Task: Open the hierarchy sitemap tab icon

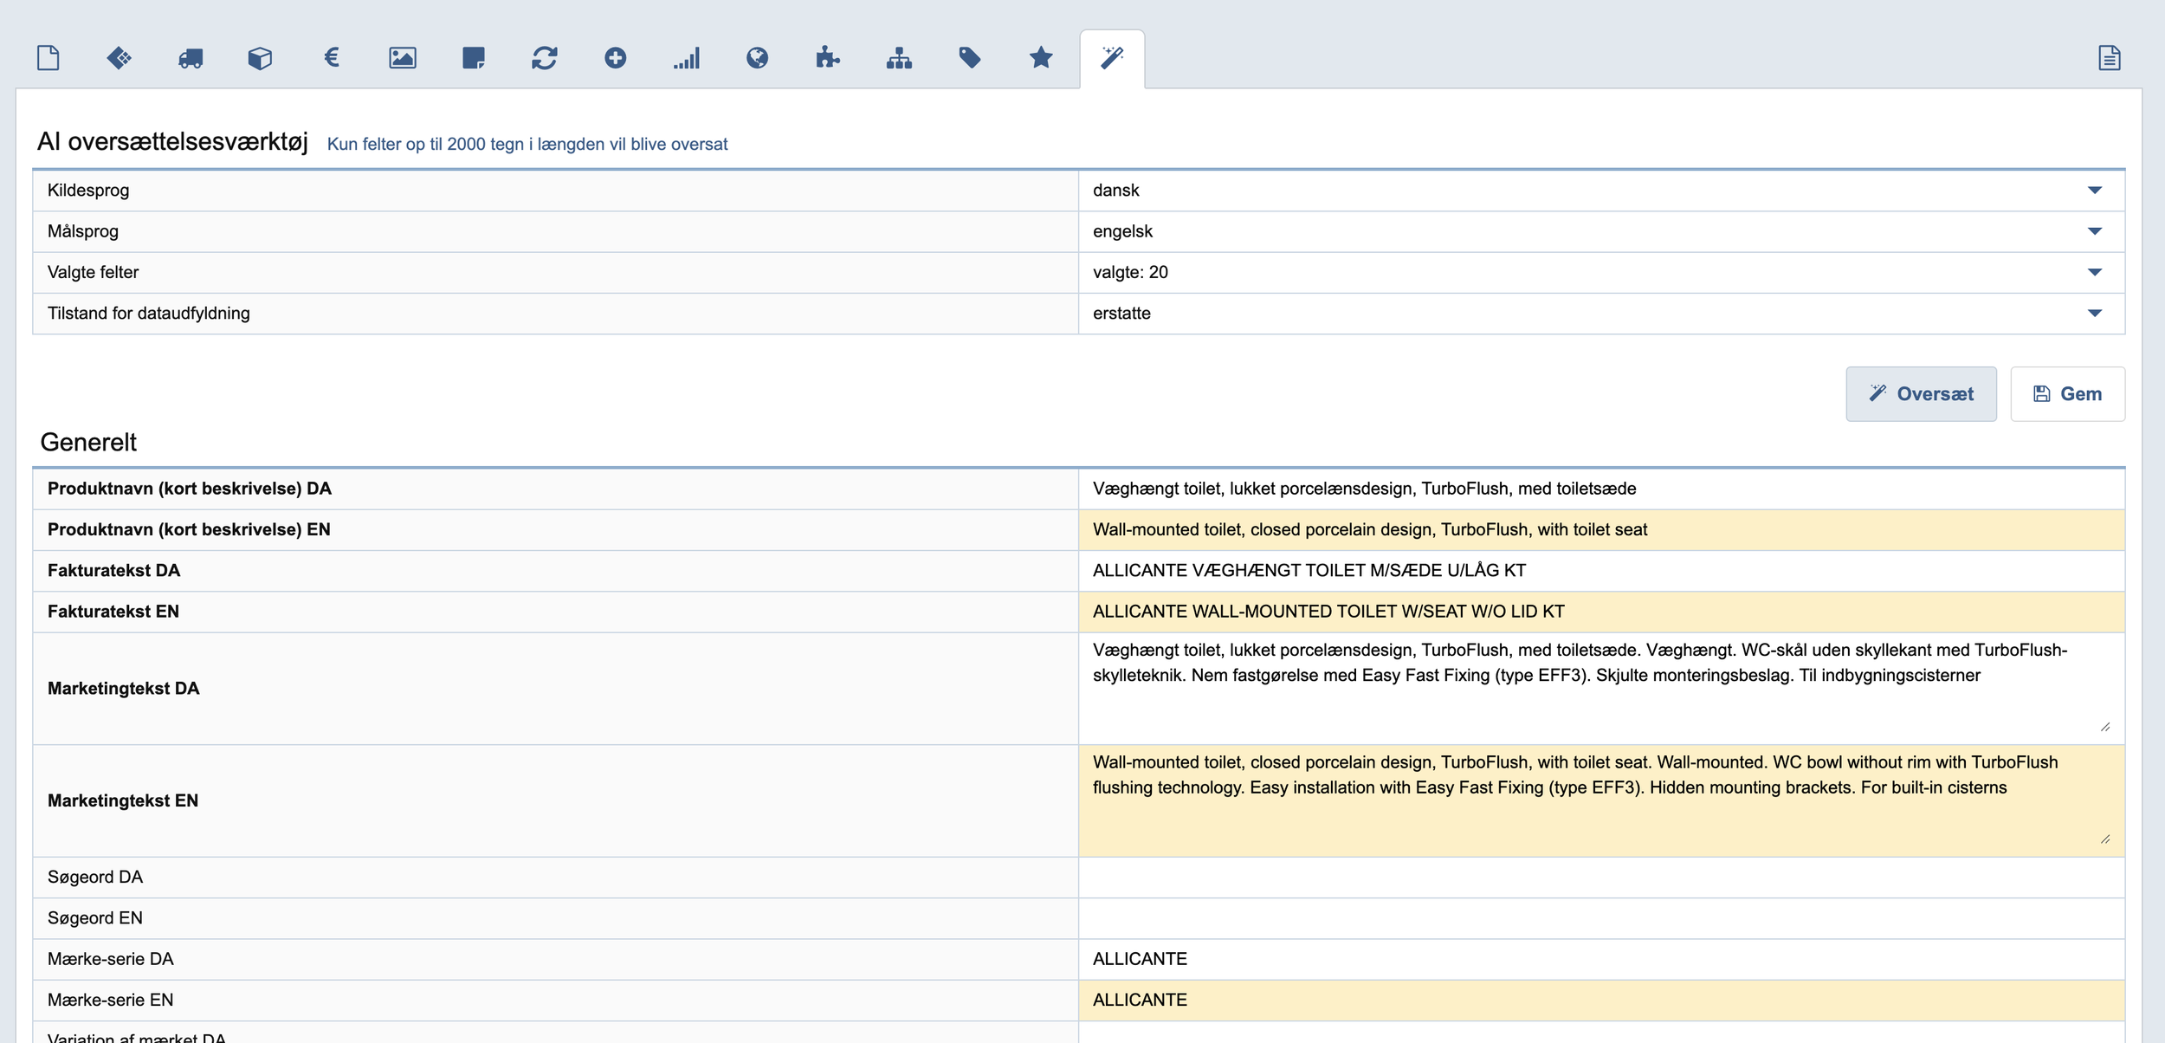Action: coord(899,58)
